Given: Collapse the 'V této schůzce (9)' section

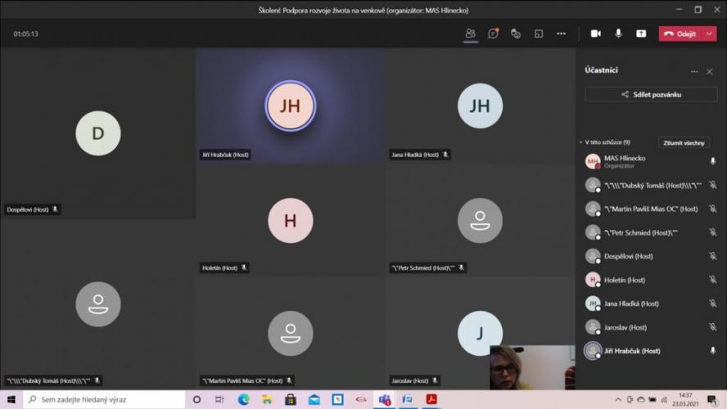Looking at the screenshot, I should tap(580, 142).
